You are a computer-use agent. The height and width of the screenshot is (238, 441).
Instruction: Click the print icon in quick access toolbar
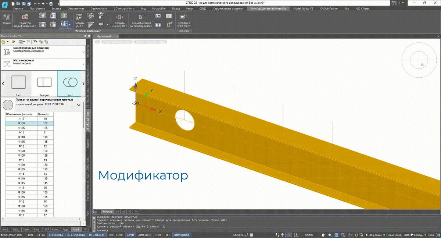pyautogui.click(x=51, y=3)
